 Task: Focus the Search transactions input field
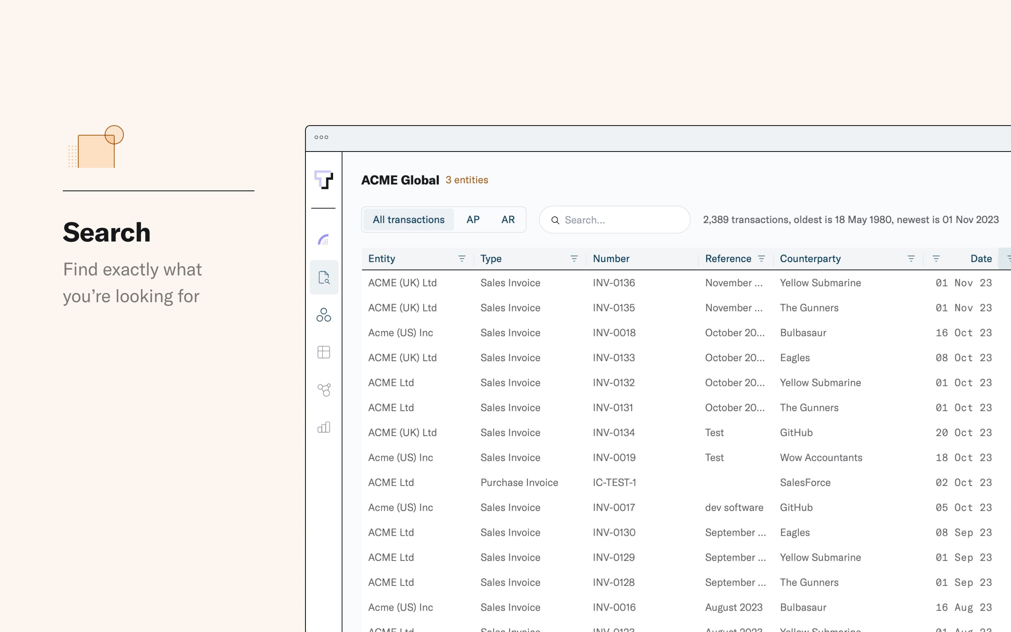click(624, 220)
